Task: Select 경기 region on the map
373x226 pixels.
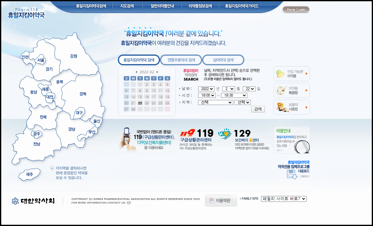Action: click(49, 69)
